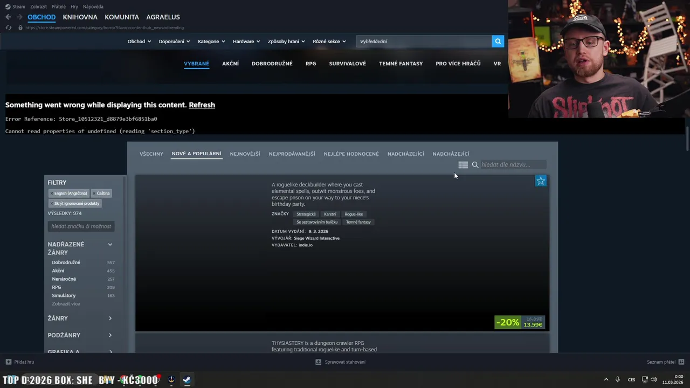Screen dimensions: 690x388
Task: Open friends list icon at bottom right
Action: [x=681, y=362]
